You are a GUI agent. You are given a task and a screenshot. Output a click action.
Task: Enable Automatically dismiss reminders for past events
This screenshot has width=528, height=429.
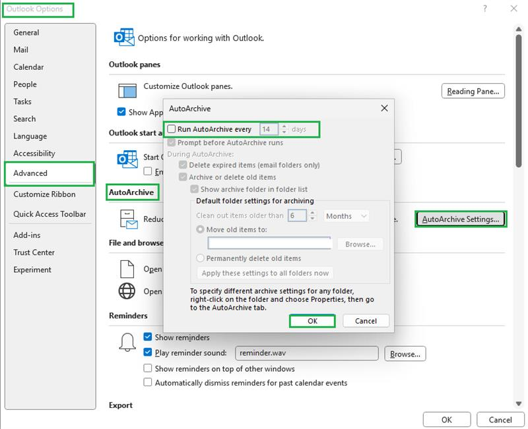(x=147, y=382)
